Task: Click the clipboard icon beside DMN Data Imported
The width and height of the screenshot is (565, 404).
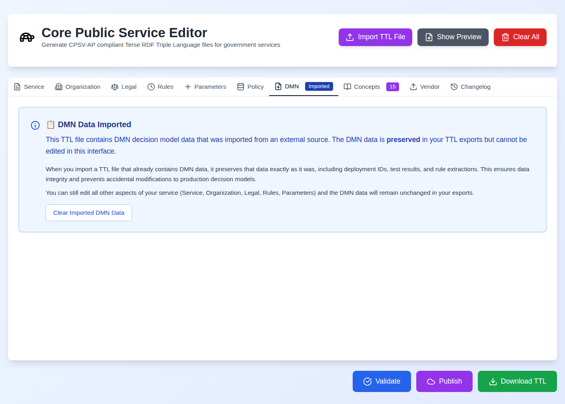Action: [50, 124]
